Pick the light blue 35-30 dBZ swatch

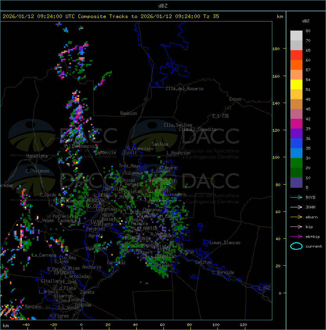pos(296,153)
